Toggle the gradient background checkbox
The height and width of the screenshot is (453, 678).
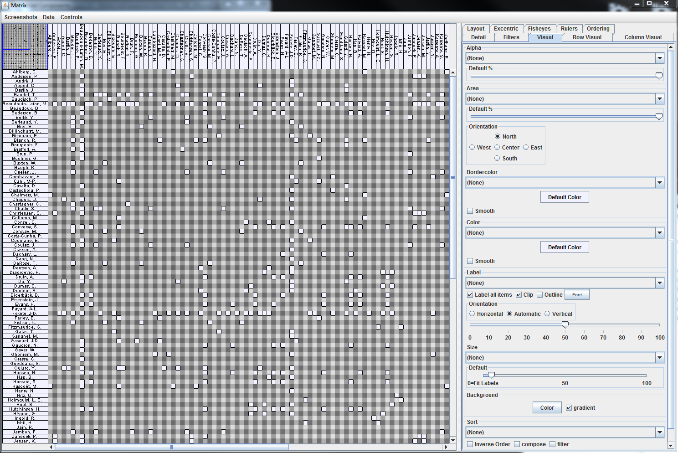569,408
